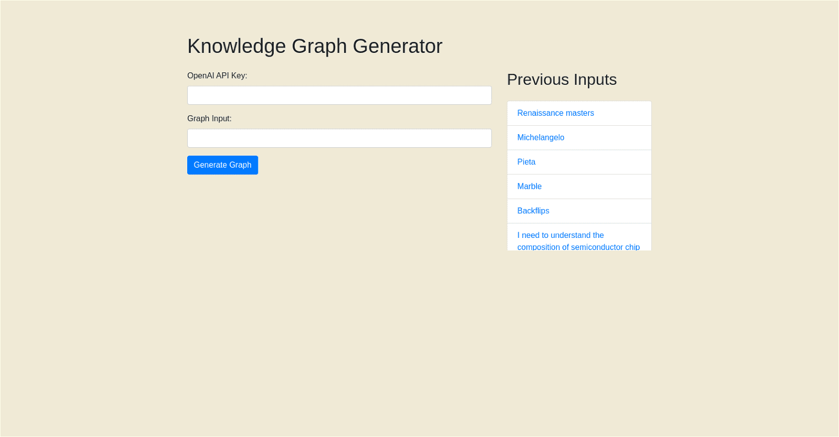The image size is (839, 437).
Task: Click the 'Previous Inputs' heading
Action: coord(562,80)
